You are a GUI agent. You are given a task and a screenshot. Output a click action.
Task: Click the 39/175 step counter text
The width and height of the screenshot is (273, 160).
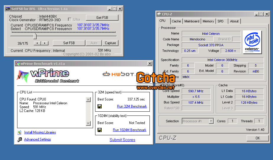pos(23,43)
